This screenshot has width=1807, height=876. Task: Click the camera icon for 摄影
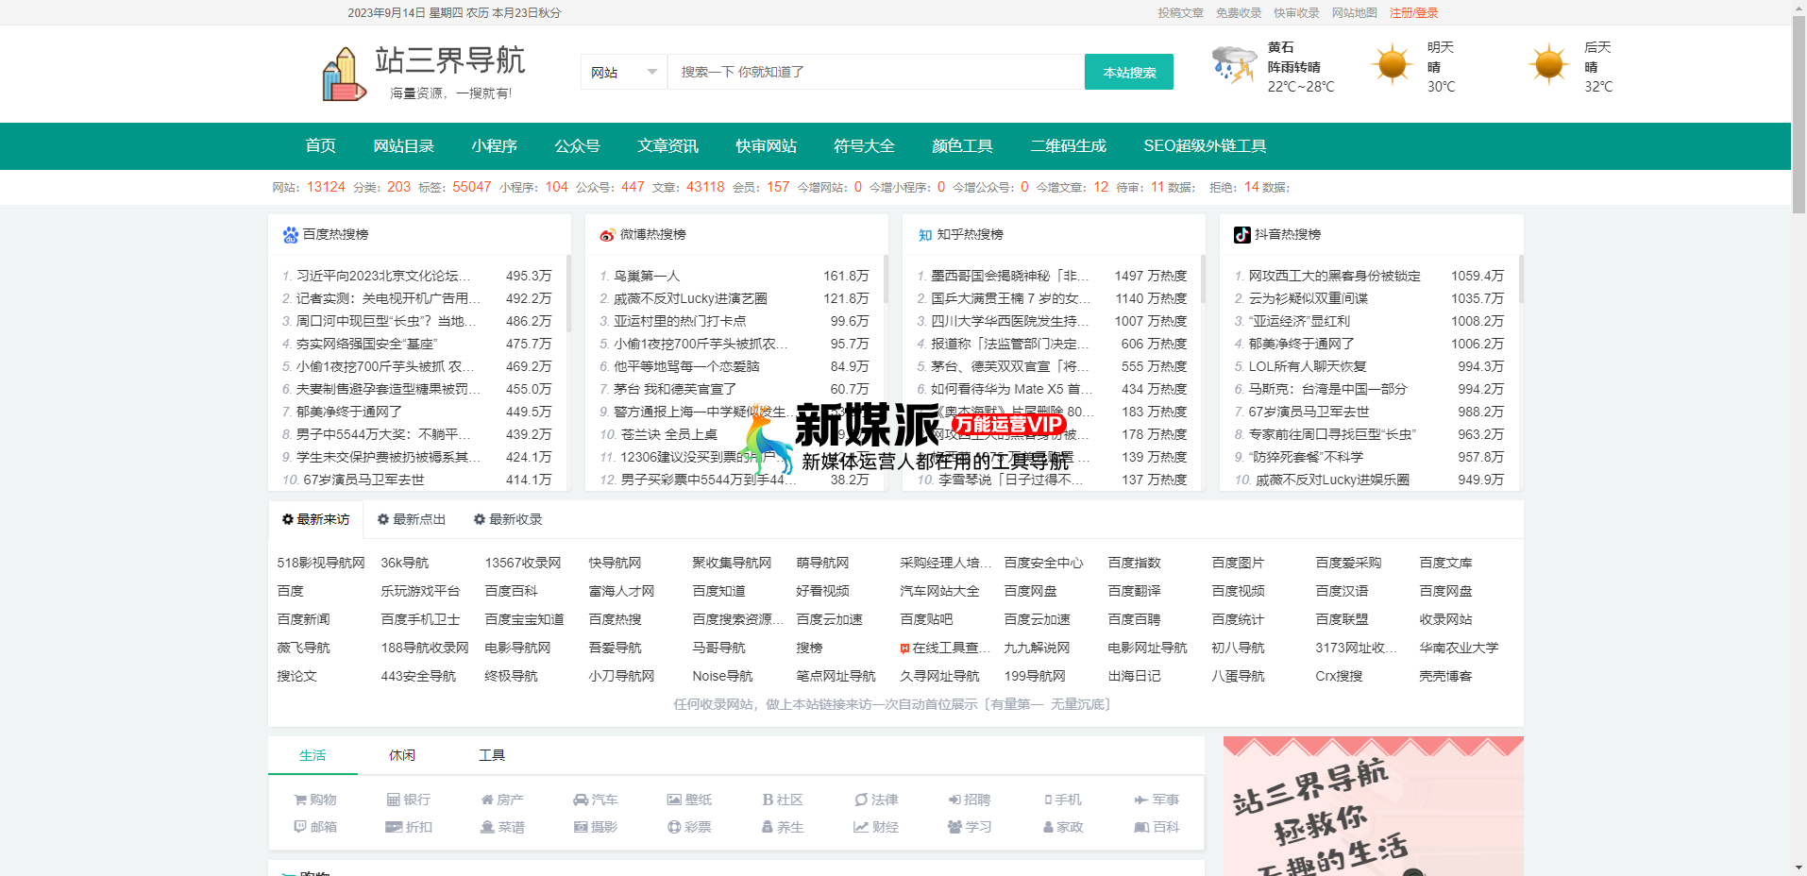coord(581,827)
